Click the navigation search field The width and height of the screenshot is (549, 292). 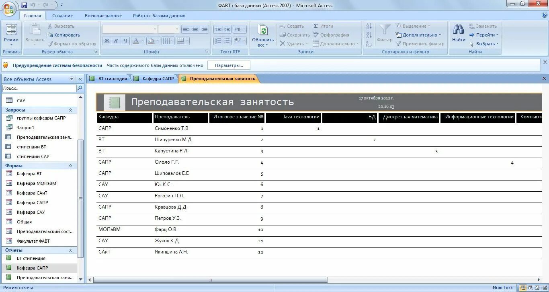coord(39,88)
